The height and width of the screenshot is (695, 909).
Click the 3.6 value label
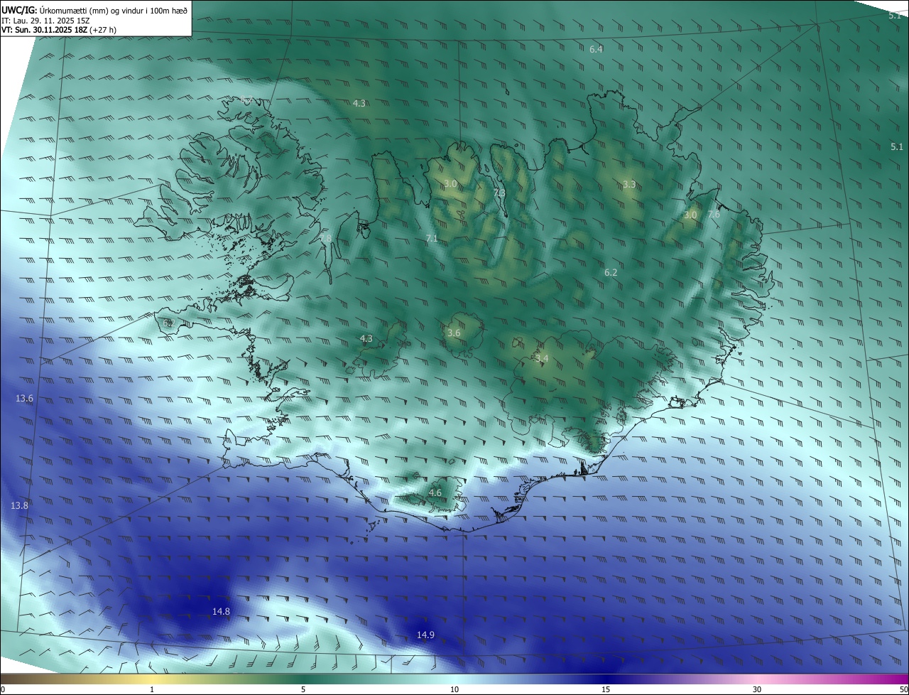pyautogui.click(x=454, y=333)
